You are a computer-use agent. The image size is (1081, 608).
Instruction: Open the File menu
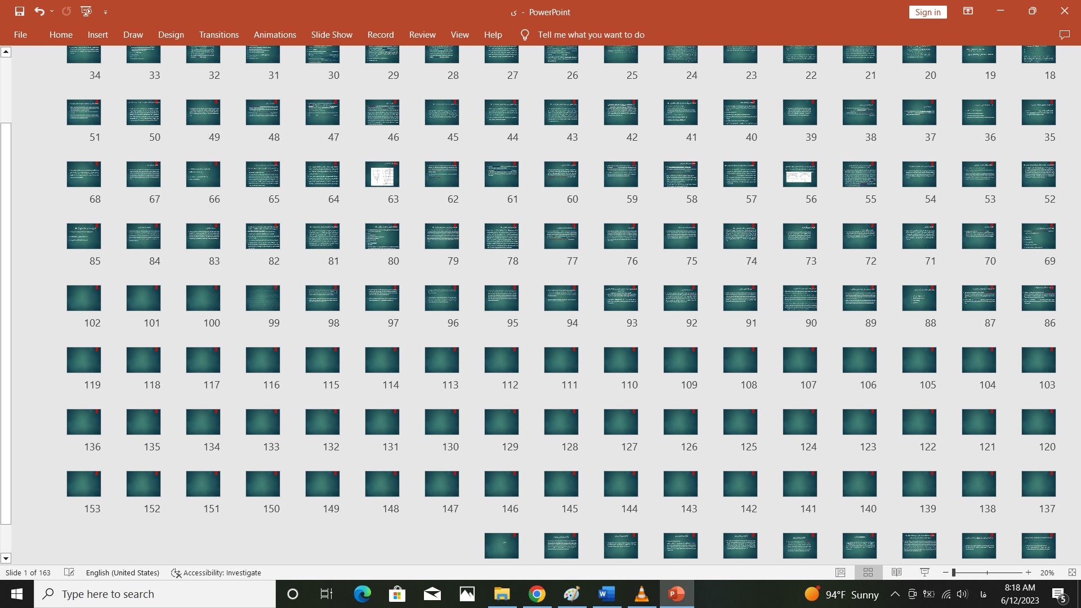(x=20, y=34)
